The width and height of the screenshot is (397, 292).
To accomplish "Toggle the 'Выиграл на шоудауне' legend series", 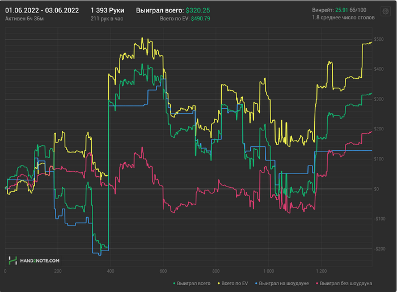I will (282, 283).
